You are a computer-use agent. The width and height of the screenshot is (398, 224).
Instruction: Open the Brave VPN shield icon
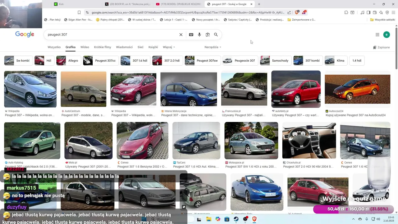387,12
